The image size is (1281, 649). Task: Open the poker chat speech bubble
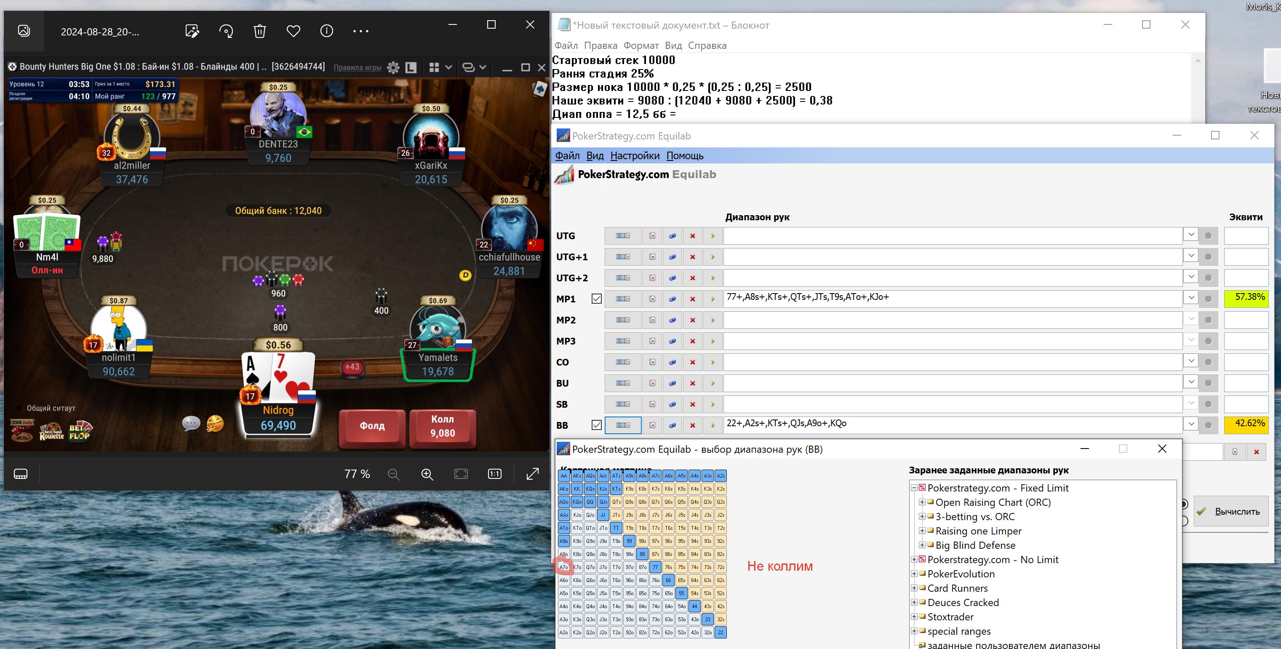pos(191,424)
